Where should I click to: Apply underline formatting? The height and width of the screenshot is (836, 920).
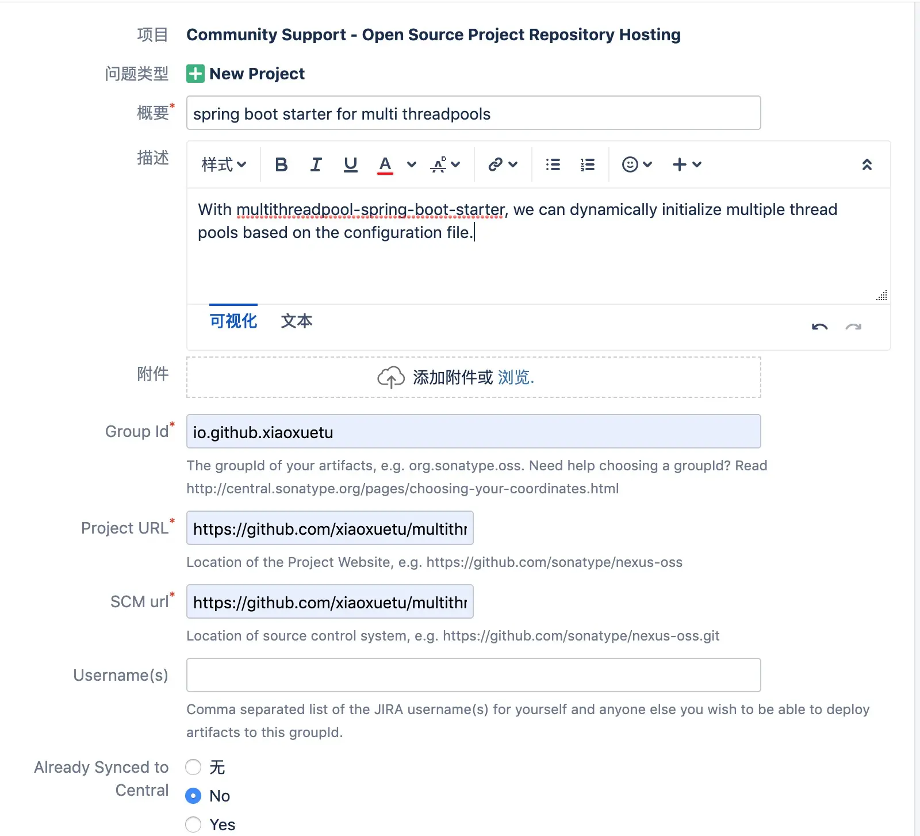point(350,164)
